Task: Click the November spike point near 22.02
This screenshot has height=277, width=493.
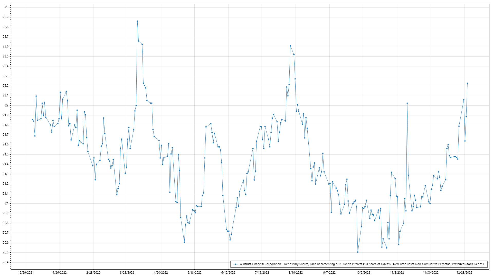Action: [407, 103]
